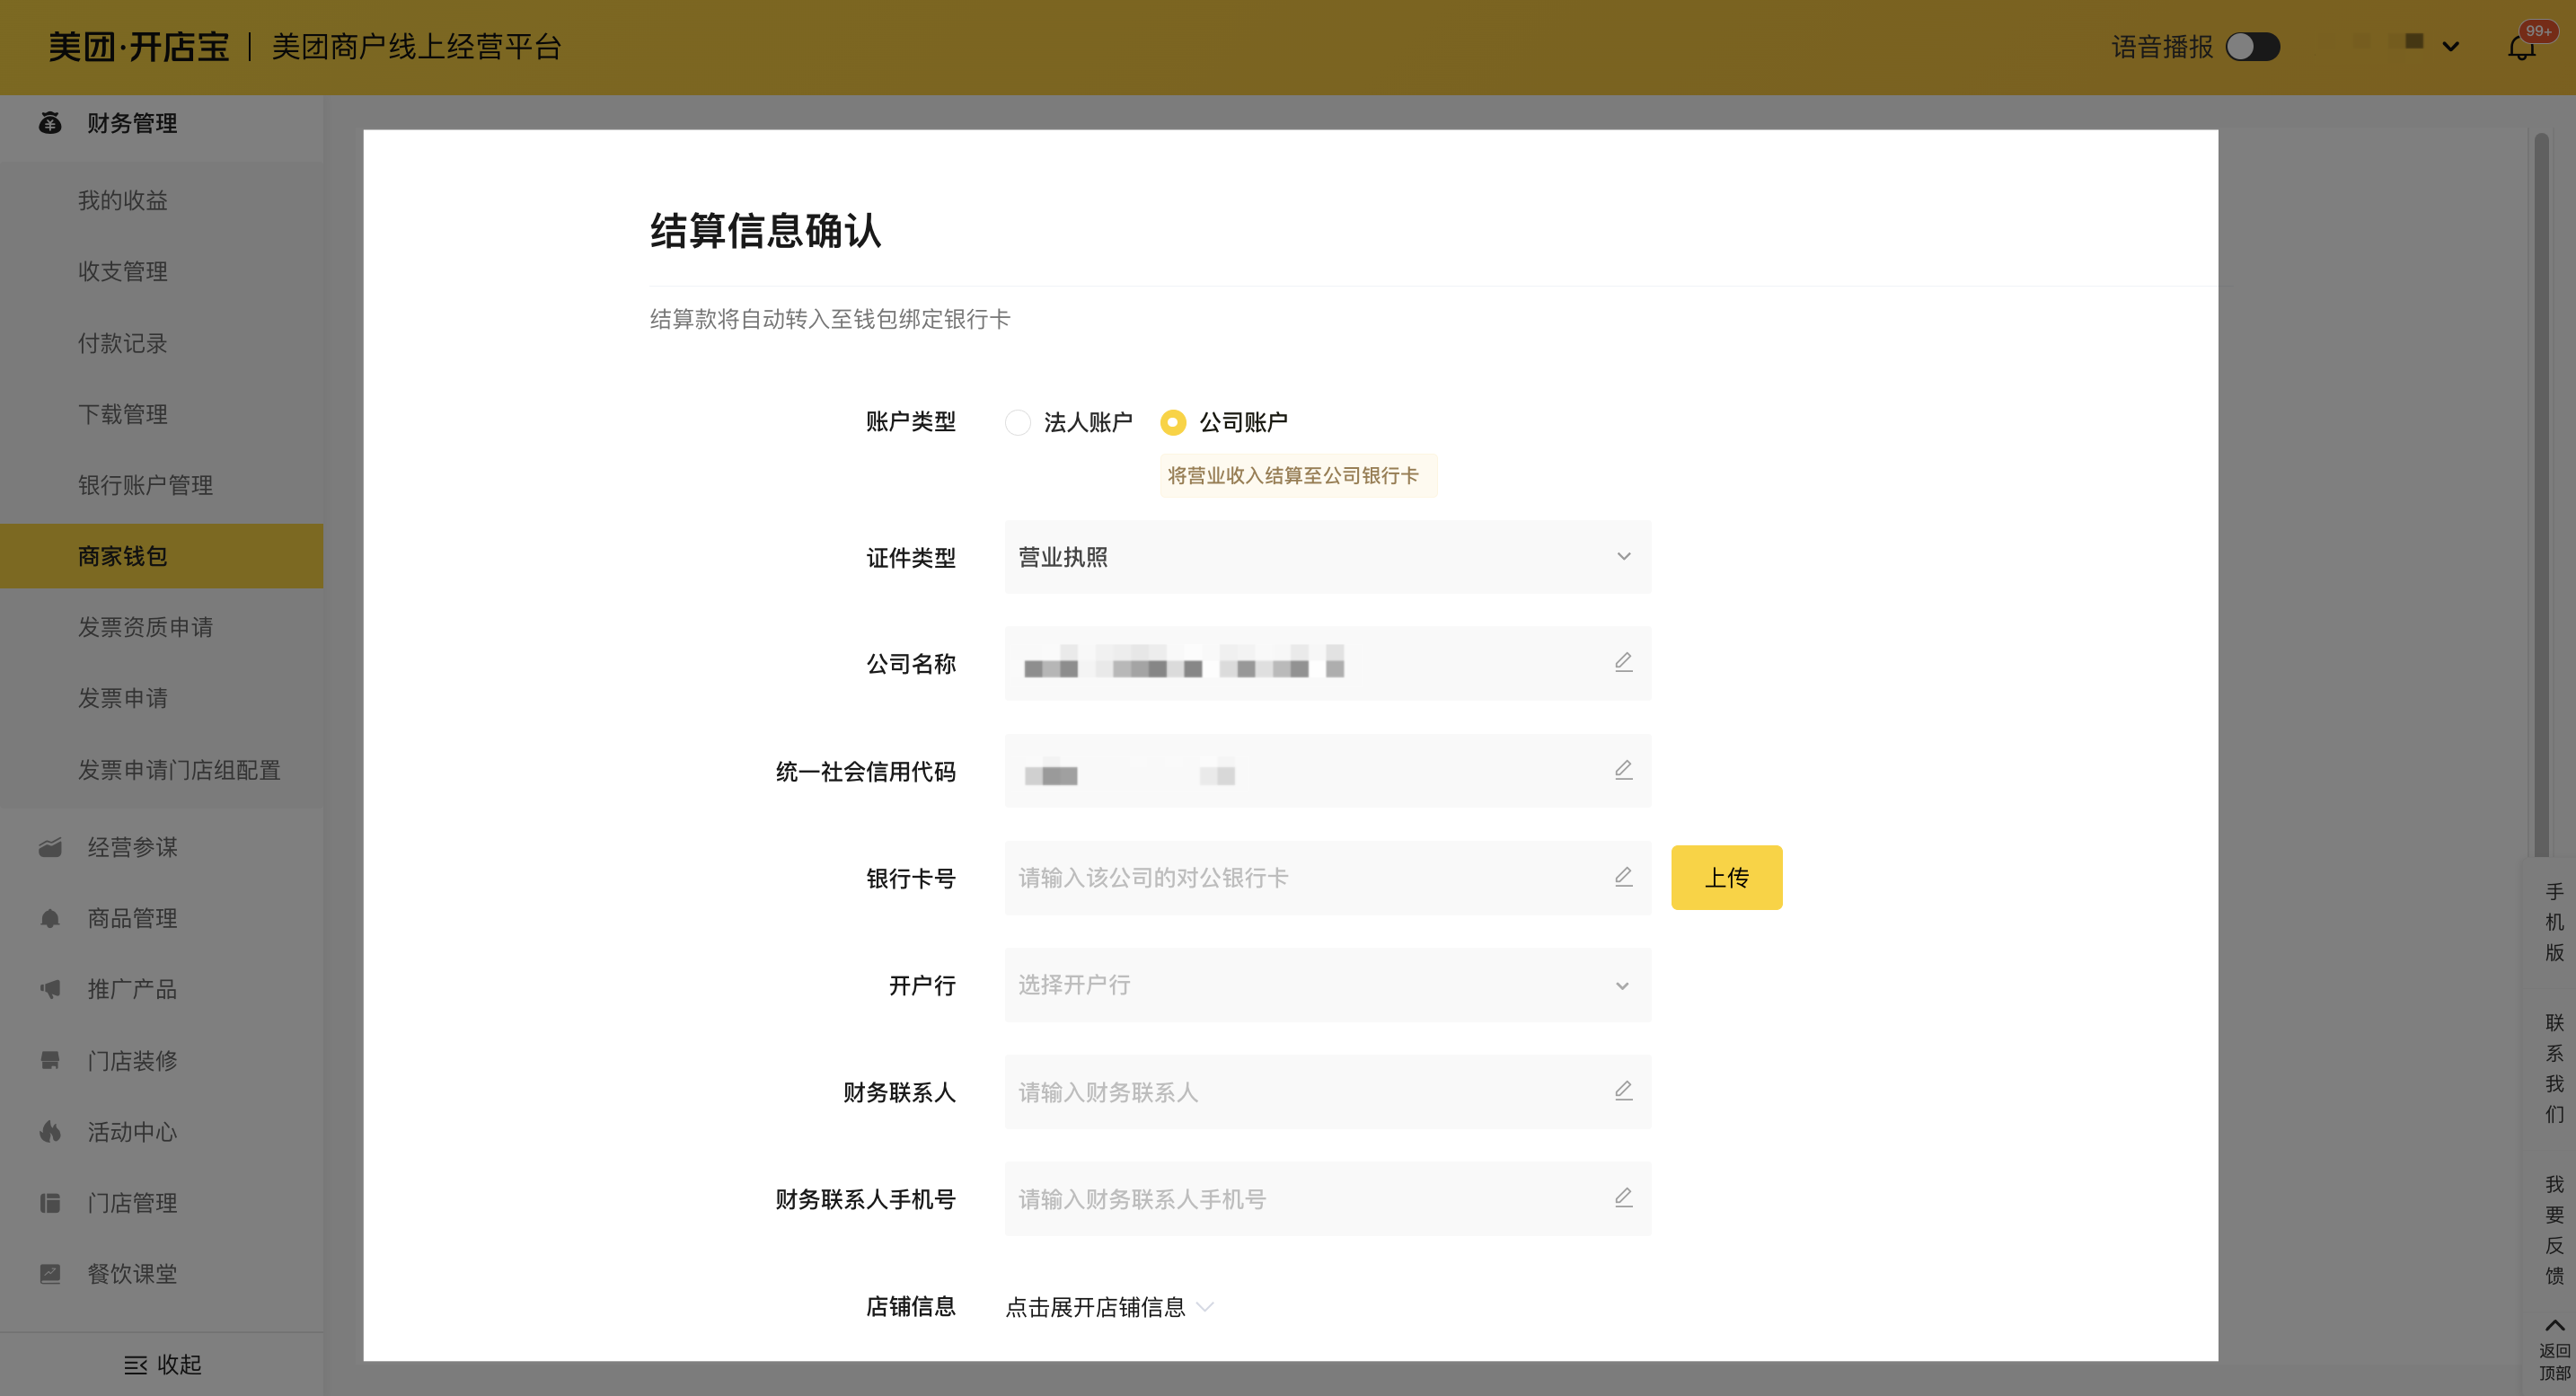
Task: Click edit pencil in 银行卡号 field
Action: pos(1623,877)
